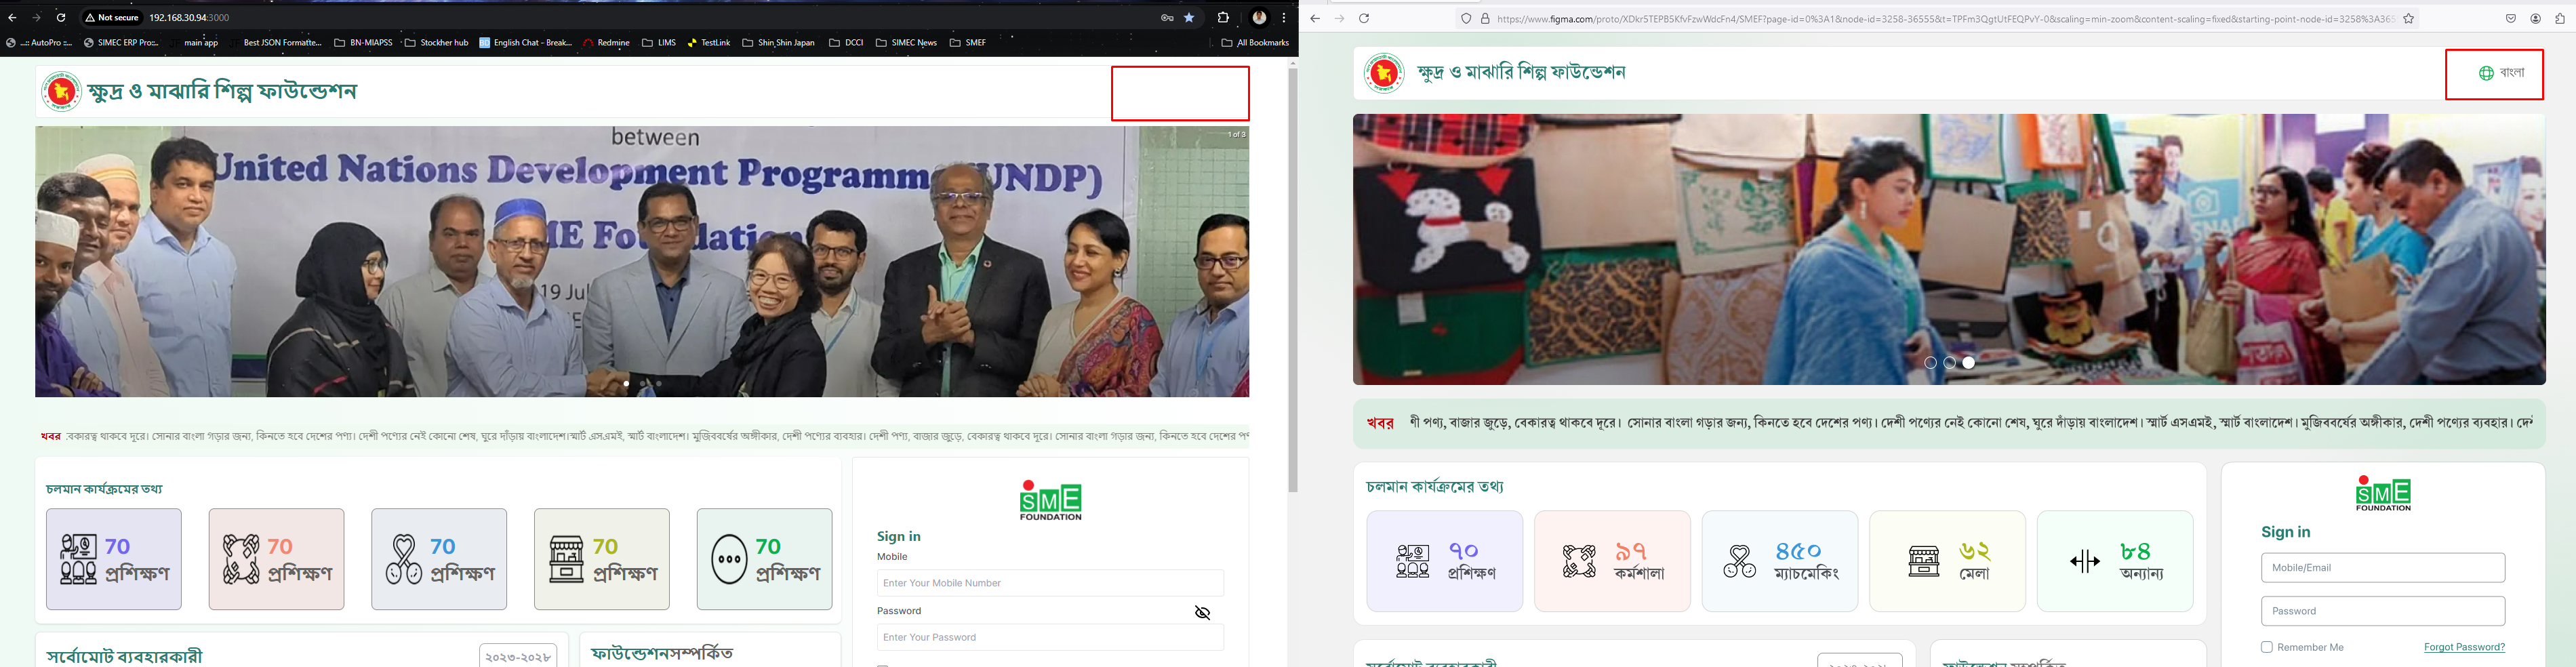Click the Firefox tracking protection shield icon
This screenshot has height=667, width=2576.
(1466, 19)
